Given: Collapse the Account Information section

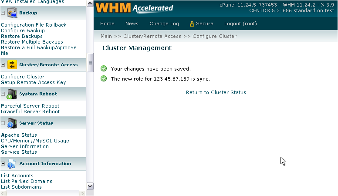Looking at the screenshot, I should coord(3,164).
